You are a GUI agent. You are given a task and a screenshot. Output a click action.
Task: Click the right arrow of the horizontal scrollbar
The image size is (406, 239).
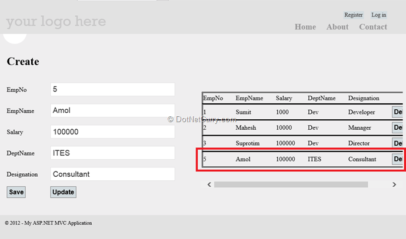pos(394,184)
